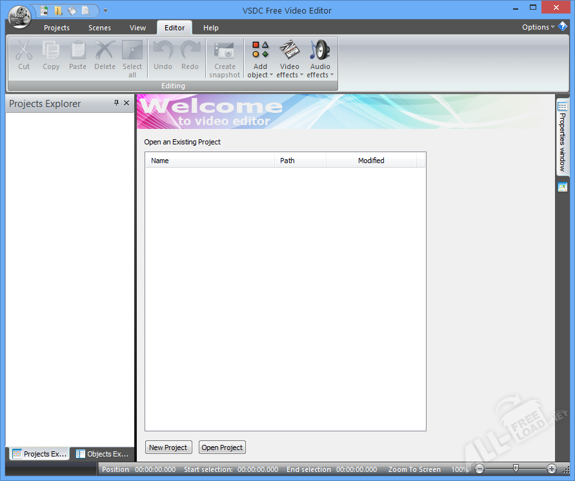Click the New Project button

(x=168, y=447)
